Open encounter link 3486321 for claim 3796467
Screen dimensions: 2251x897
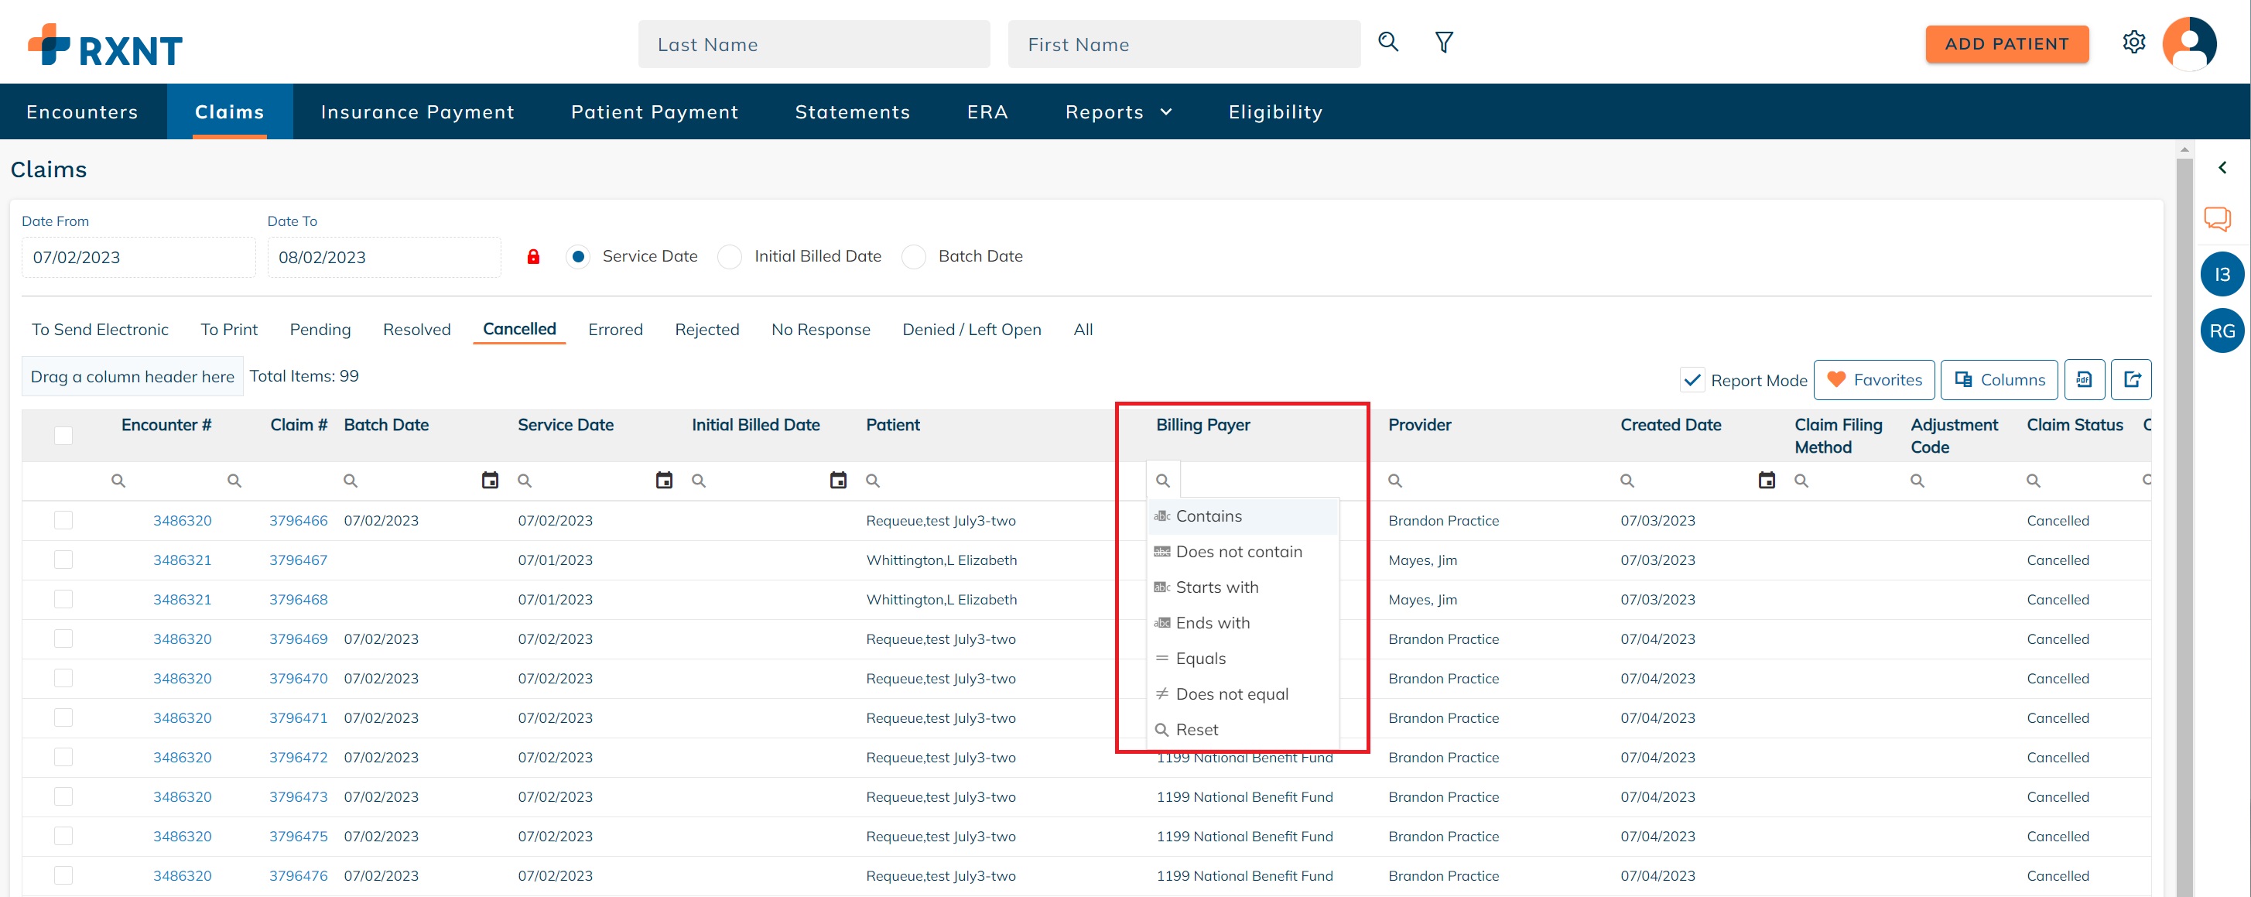click(182, 560)
